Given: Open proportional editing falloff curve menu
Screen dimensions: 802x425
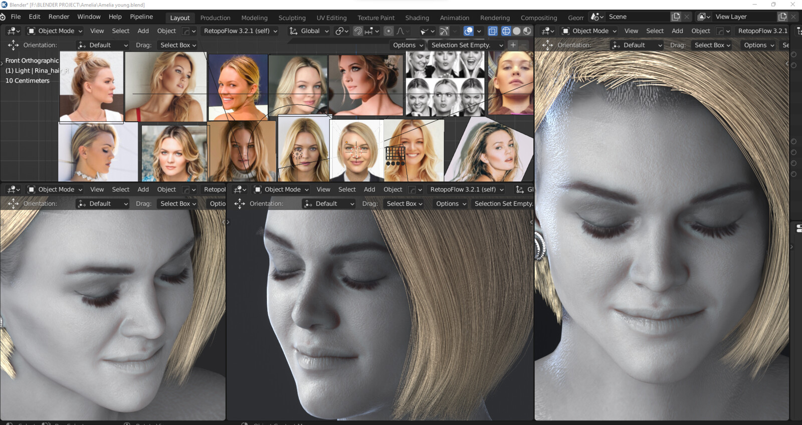Looking at the screenshot, I should click(403, 31).
